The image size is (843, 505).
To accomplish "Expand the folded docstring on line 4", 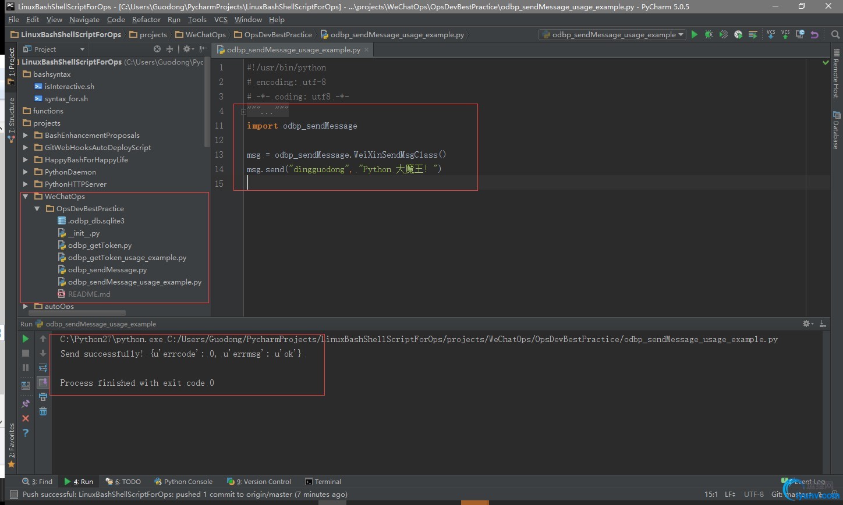I will point(243,112).
